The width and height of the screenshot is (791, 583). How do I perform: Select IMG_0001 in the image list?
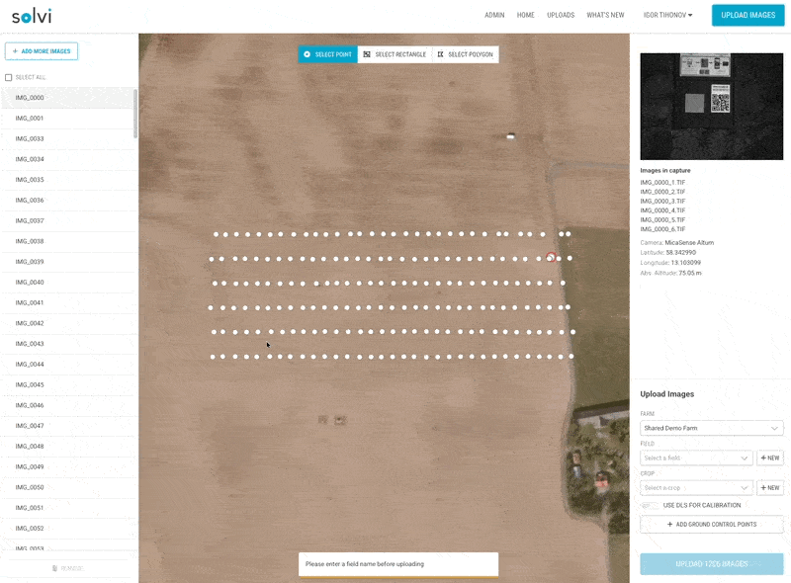[68, 119]
